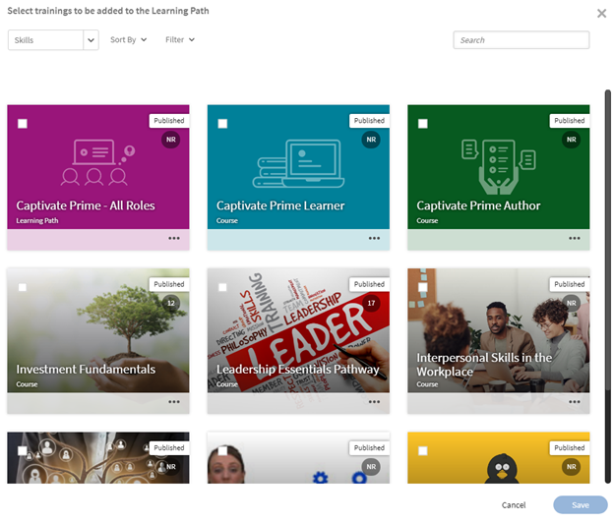Click the vertical scrollbar of the training list
Image resolution: width=614 pixels, height=523 pixels.
point(608,286)
